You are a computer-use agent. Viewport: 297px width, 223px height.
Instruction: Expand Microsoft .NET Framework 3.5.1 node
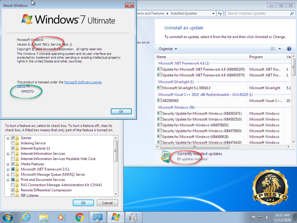click(x=8, y=170)
